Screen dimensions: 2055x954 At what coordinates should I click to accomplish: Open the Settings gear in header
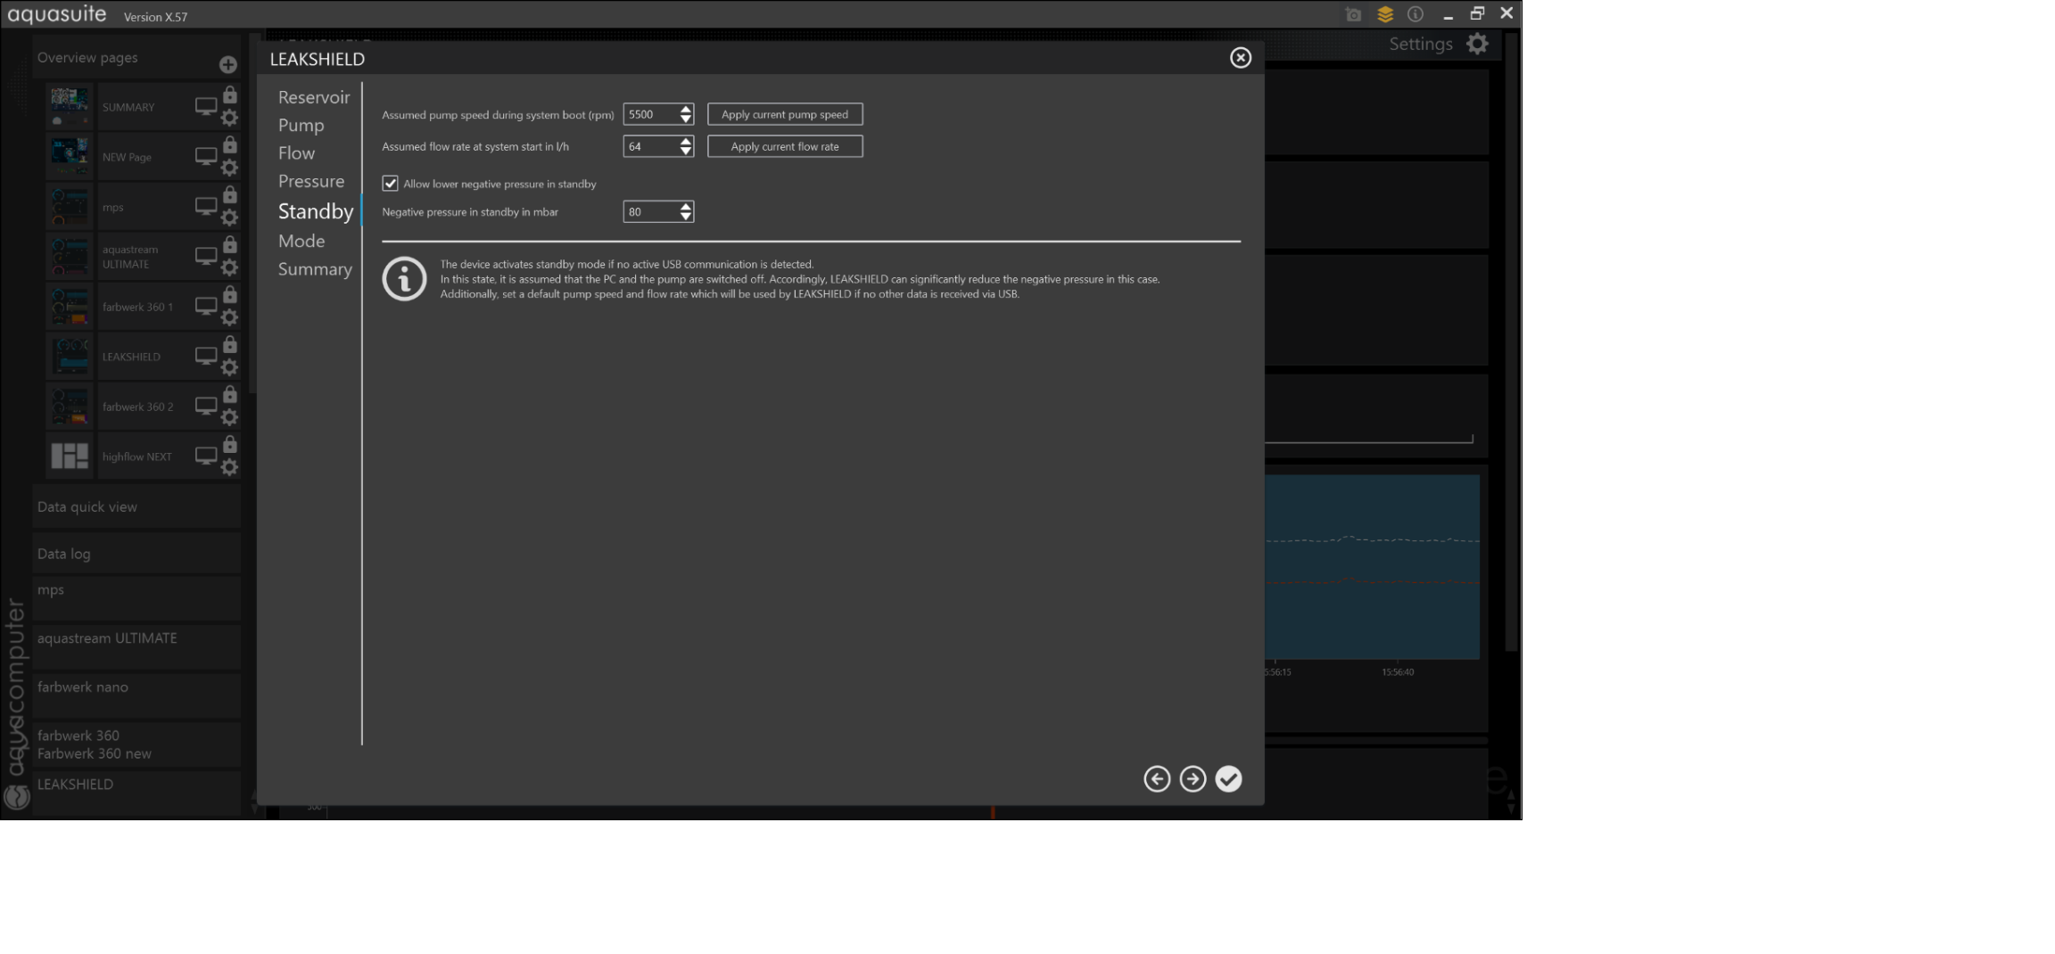[1478, 44]
